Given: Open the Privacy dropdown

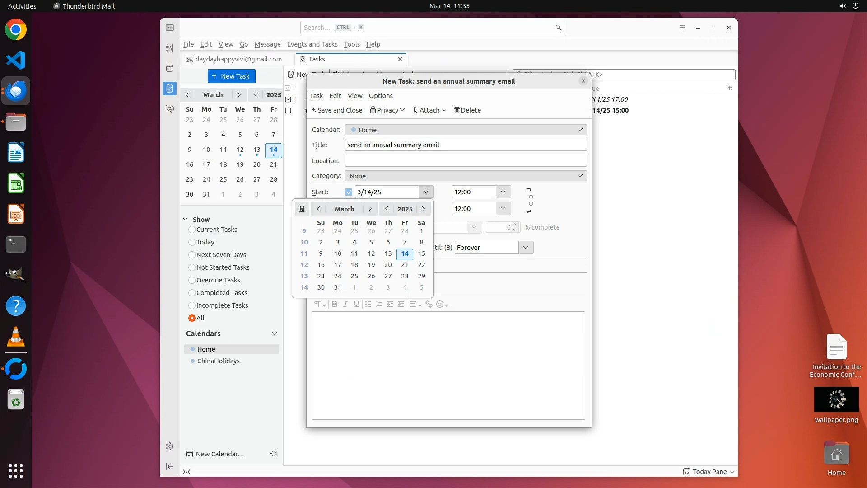Looking at the screenshot, I should click(387, 110).
